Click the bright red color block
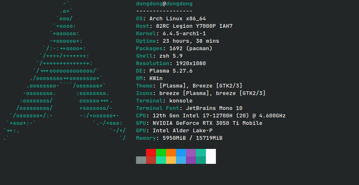This screenshot has height=185, width=359. pyautogui.click(x=151, y=153)
